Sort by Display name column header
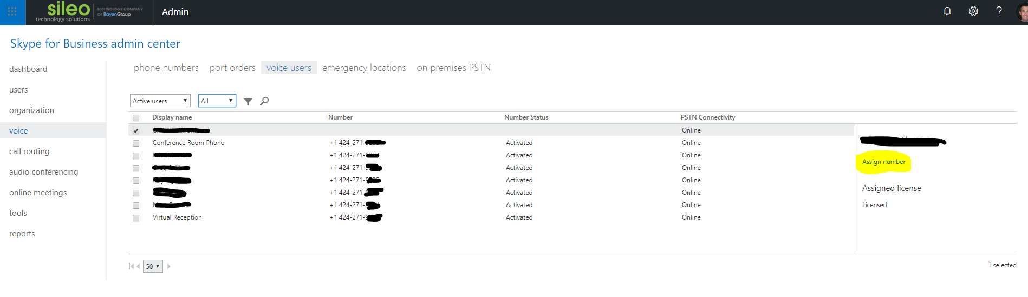The width and height of the screenshot is (1028, 297). pos(172,117)
